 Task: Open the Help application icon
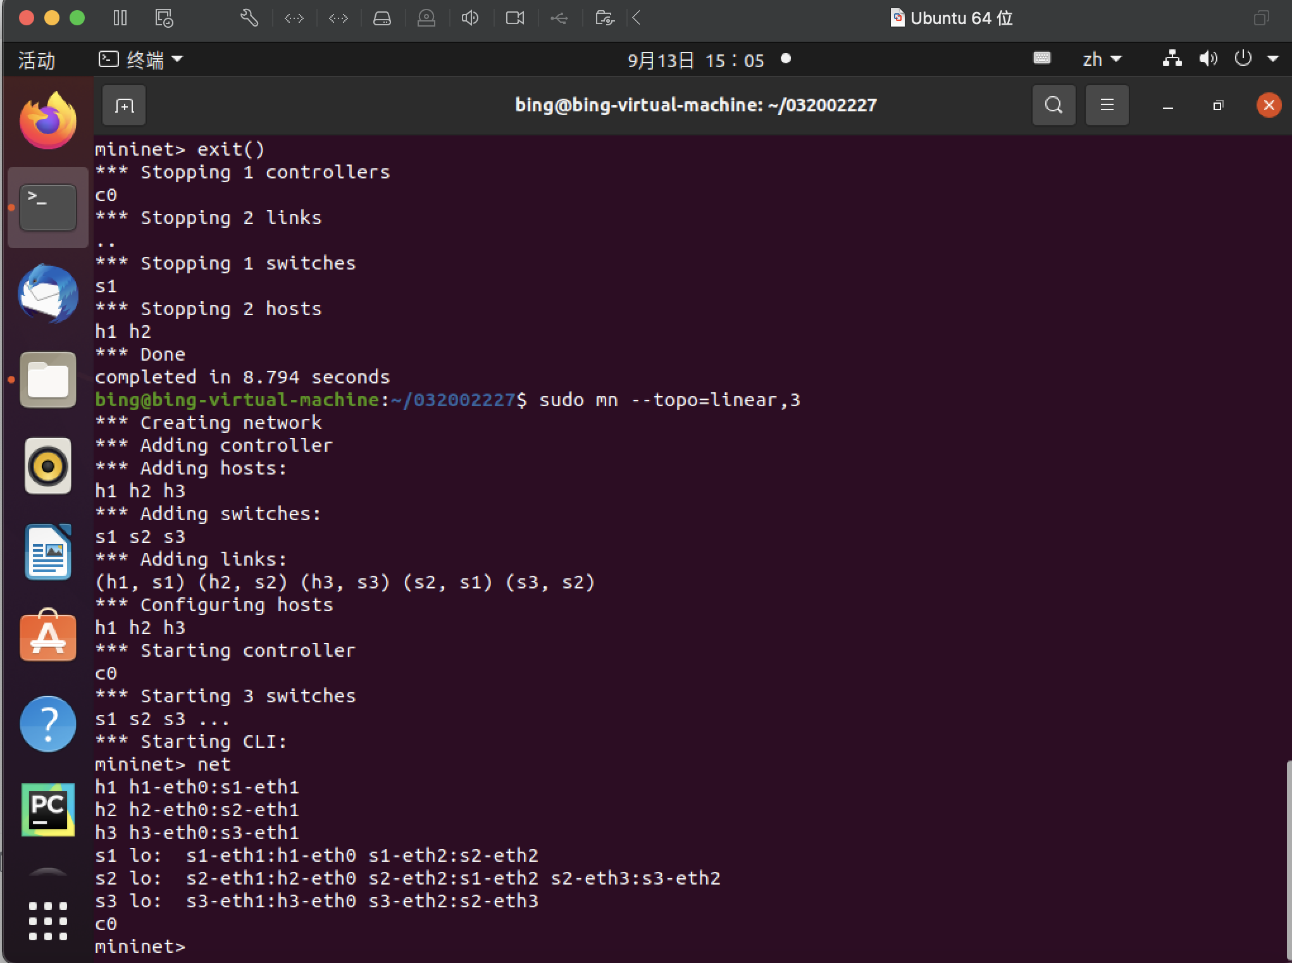[x=48, y=723]
